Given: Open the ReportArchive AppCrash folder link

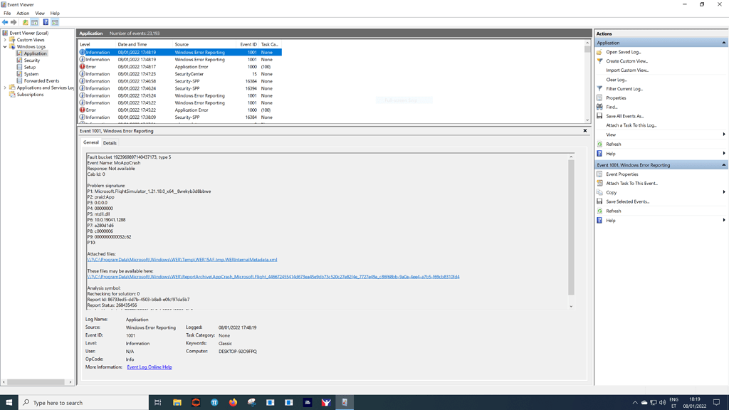Looking at the screenshot, I should (x=273, y=277).
